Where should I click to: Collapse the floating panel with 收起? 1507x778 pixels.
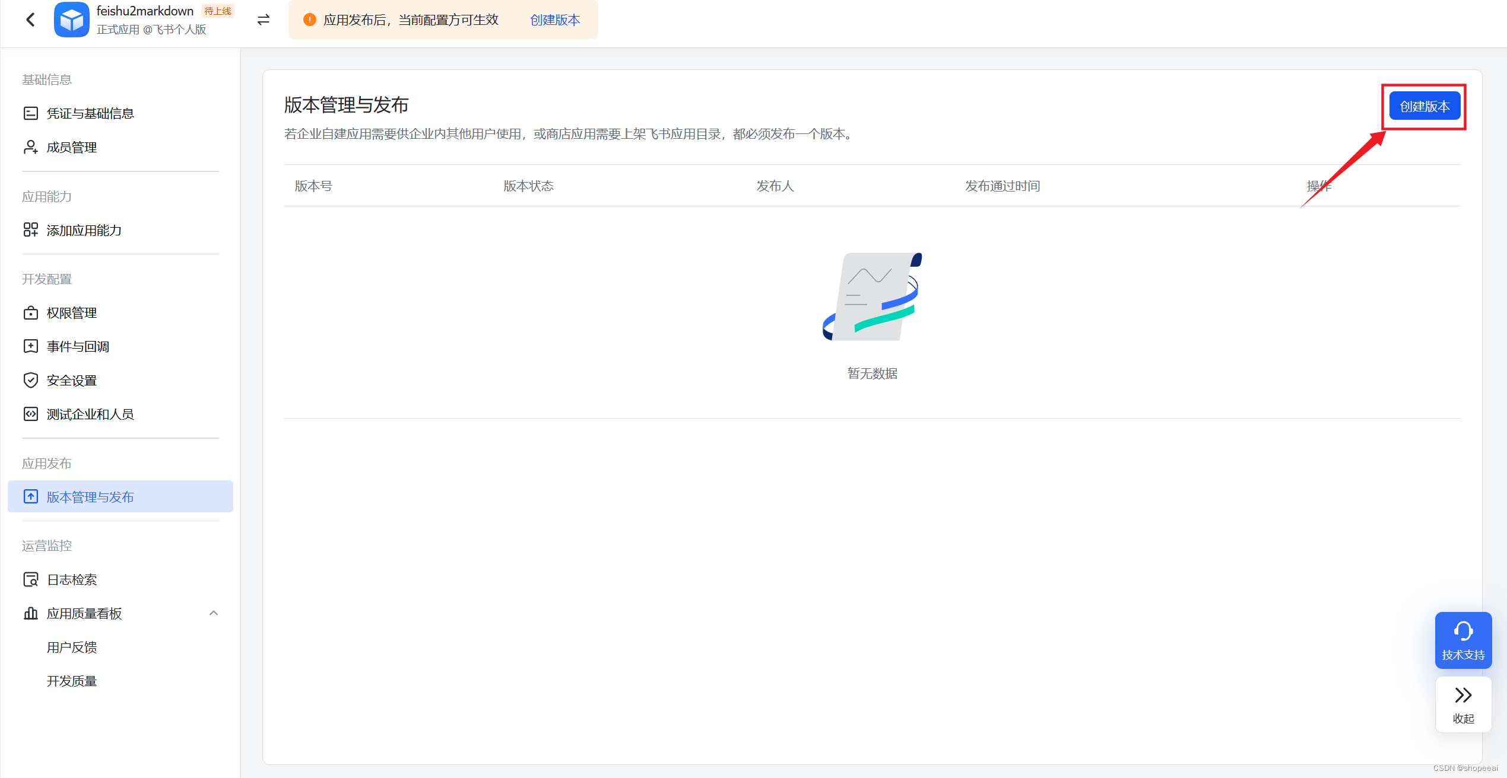click(1463, 704)
